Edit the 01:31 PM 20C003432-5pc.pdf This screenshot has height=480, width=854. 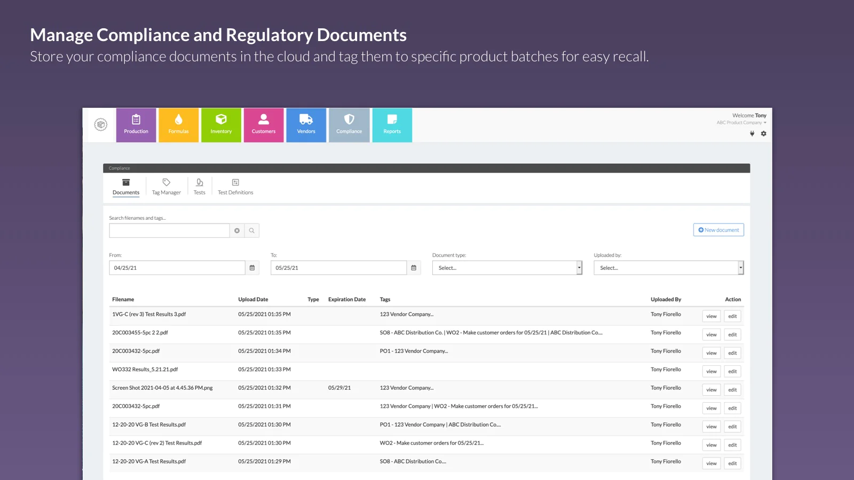tap(732, 409)
